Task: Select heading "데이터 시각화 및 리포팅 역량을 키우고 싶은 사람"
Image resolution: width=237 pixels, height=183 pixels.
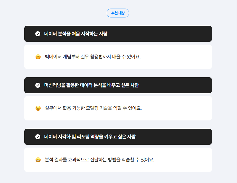Action: pos(90,137)
